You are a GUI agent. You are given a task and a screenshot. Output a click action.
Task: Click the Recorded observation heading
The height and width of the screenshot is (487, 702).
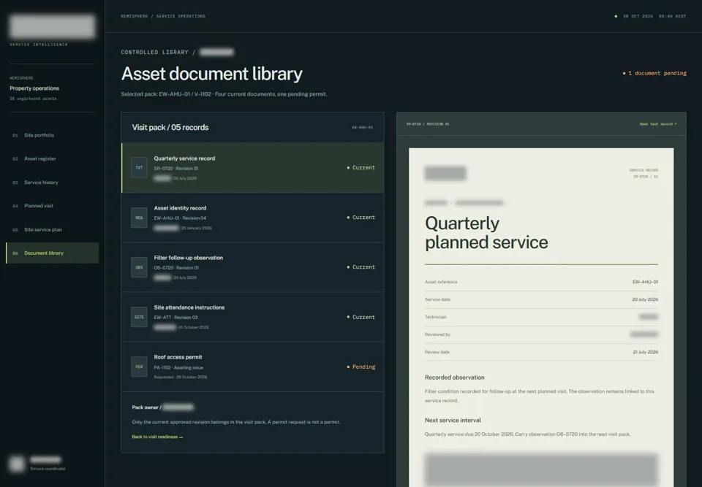[x=454, y=377]
